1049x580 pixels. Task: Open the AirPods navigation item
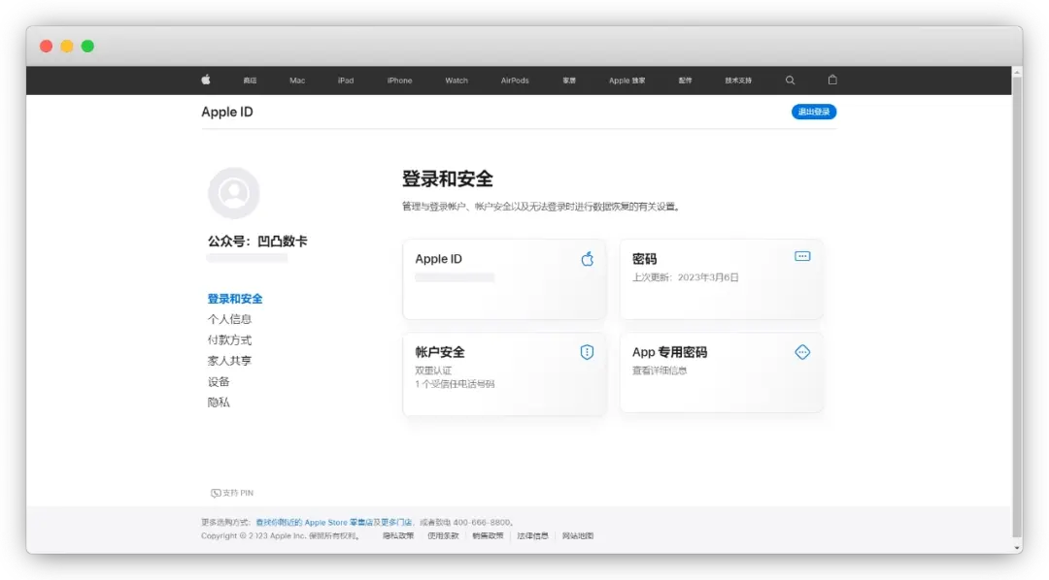pos(515,81)
